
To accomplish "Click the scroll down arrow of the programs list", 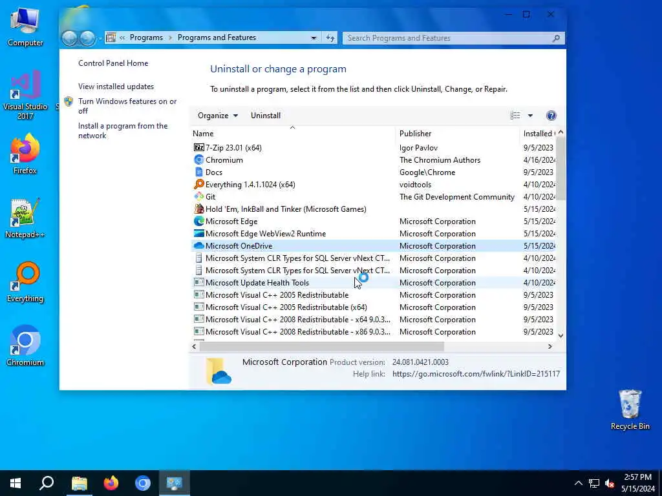I will [561, 335].
